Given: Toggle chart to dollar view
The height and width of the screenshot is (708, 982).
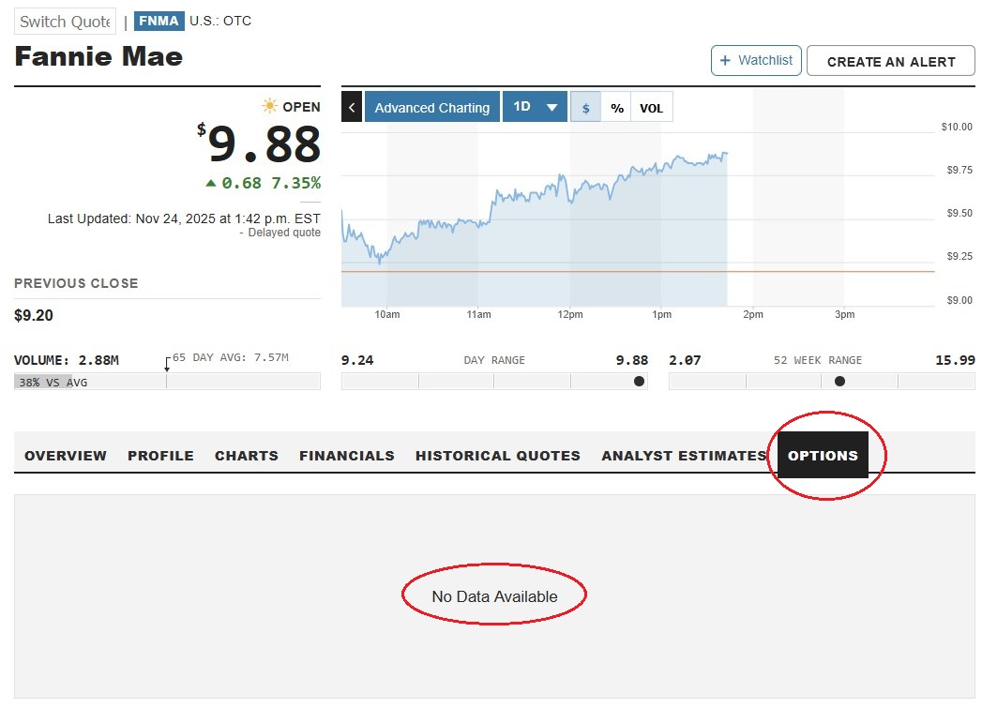Looking at the screenshot, I should 585,108.
